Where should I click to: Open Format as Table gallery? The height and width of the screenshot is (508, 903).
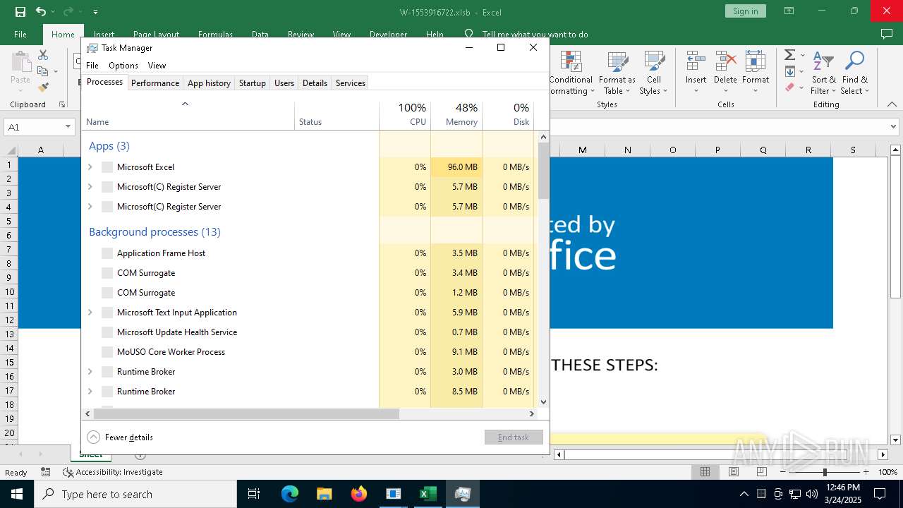pos(617,73)
